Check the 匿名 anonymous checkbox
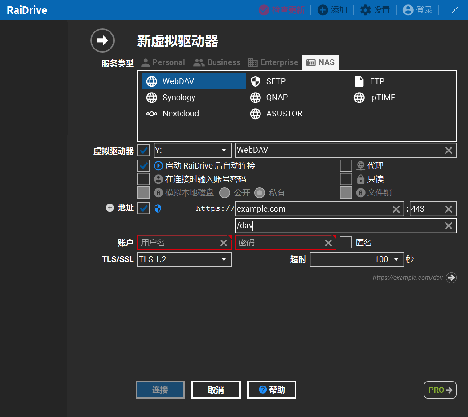Viewport: 468px width, 417px height. [345, 243]
